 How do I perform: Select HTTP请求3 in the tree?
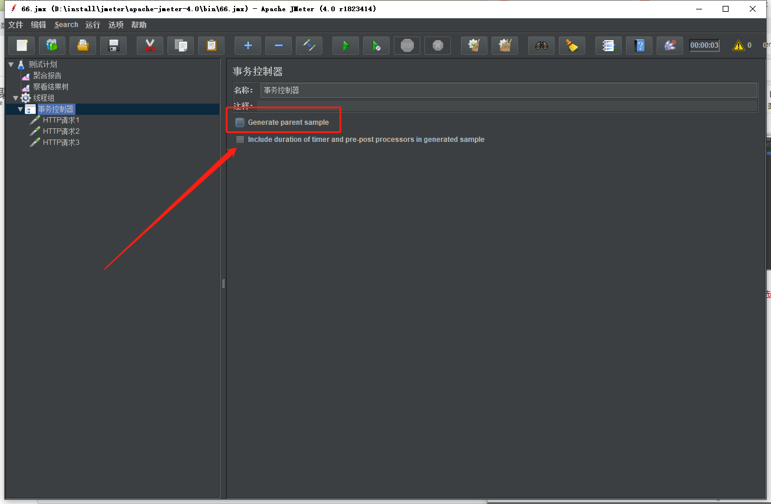click(x=61, y=142)
